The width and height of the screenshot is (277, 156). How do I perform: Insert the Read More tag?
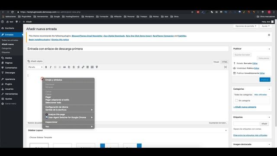[87, 67]
